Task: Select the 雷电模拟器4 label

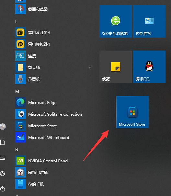Action: (39, 44)
